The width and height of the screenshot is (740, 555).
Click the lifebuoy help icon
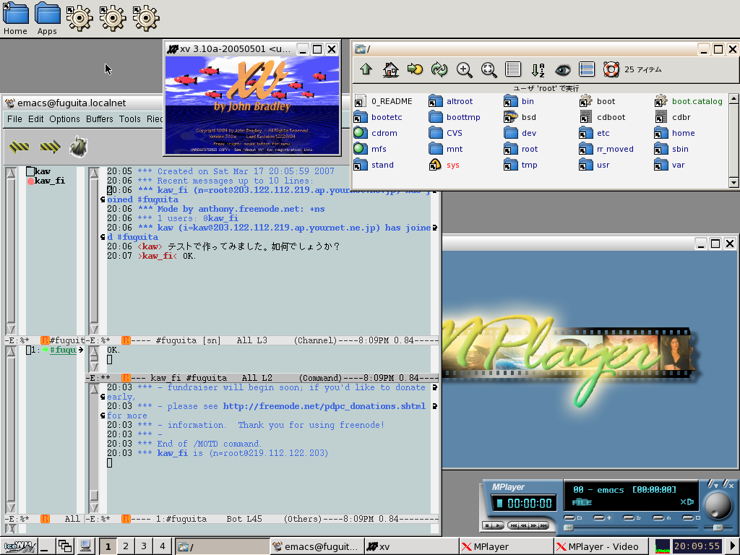pyautogui.click(x=611, y=69)
